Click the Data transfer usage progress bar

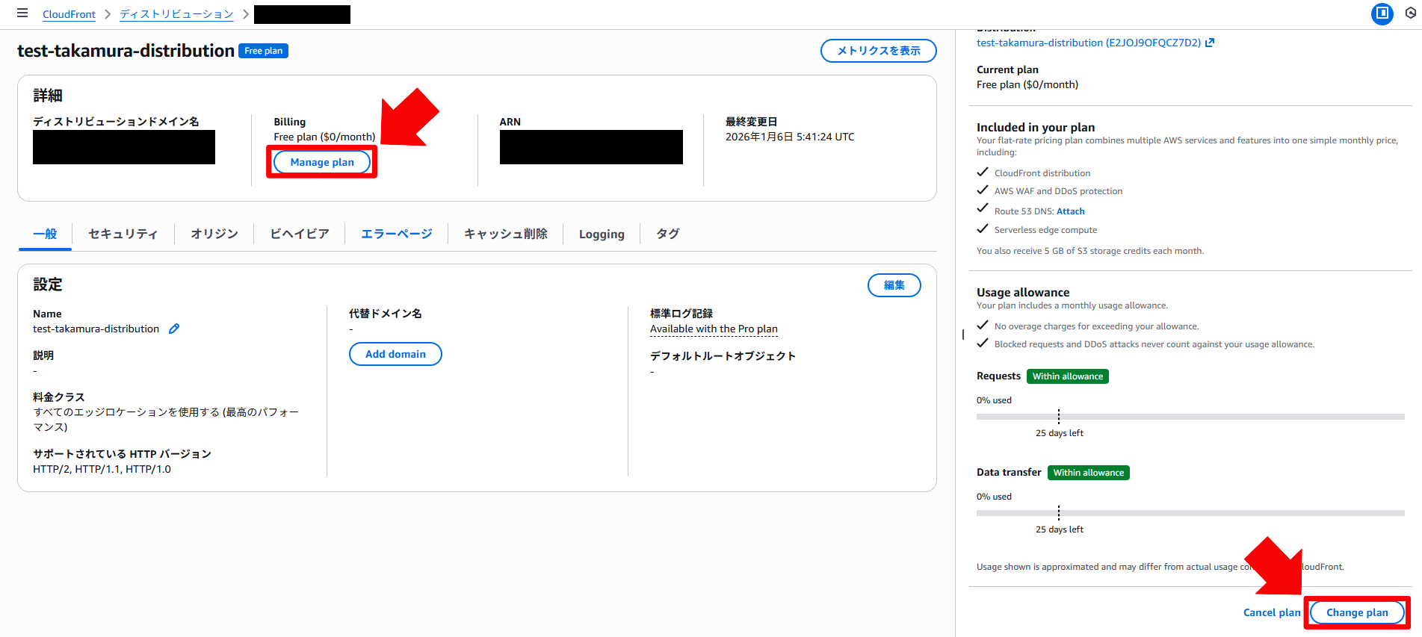(1190, 513)
